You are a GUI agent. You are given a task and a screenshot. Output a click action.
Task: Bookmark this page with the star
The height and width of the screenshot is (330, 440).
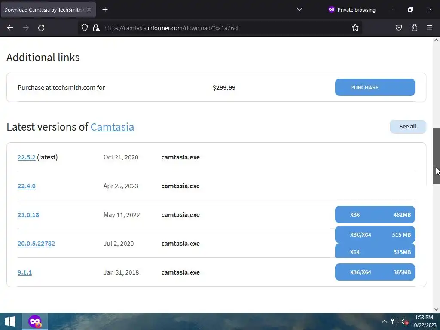pos(355,28)
